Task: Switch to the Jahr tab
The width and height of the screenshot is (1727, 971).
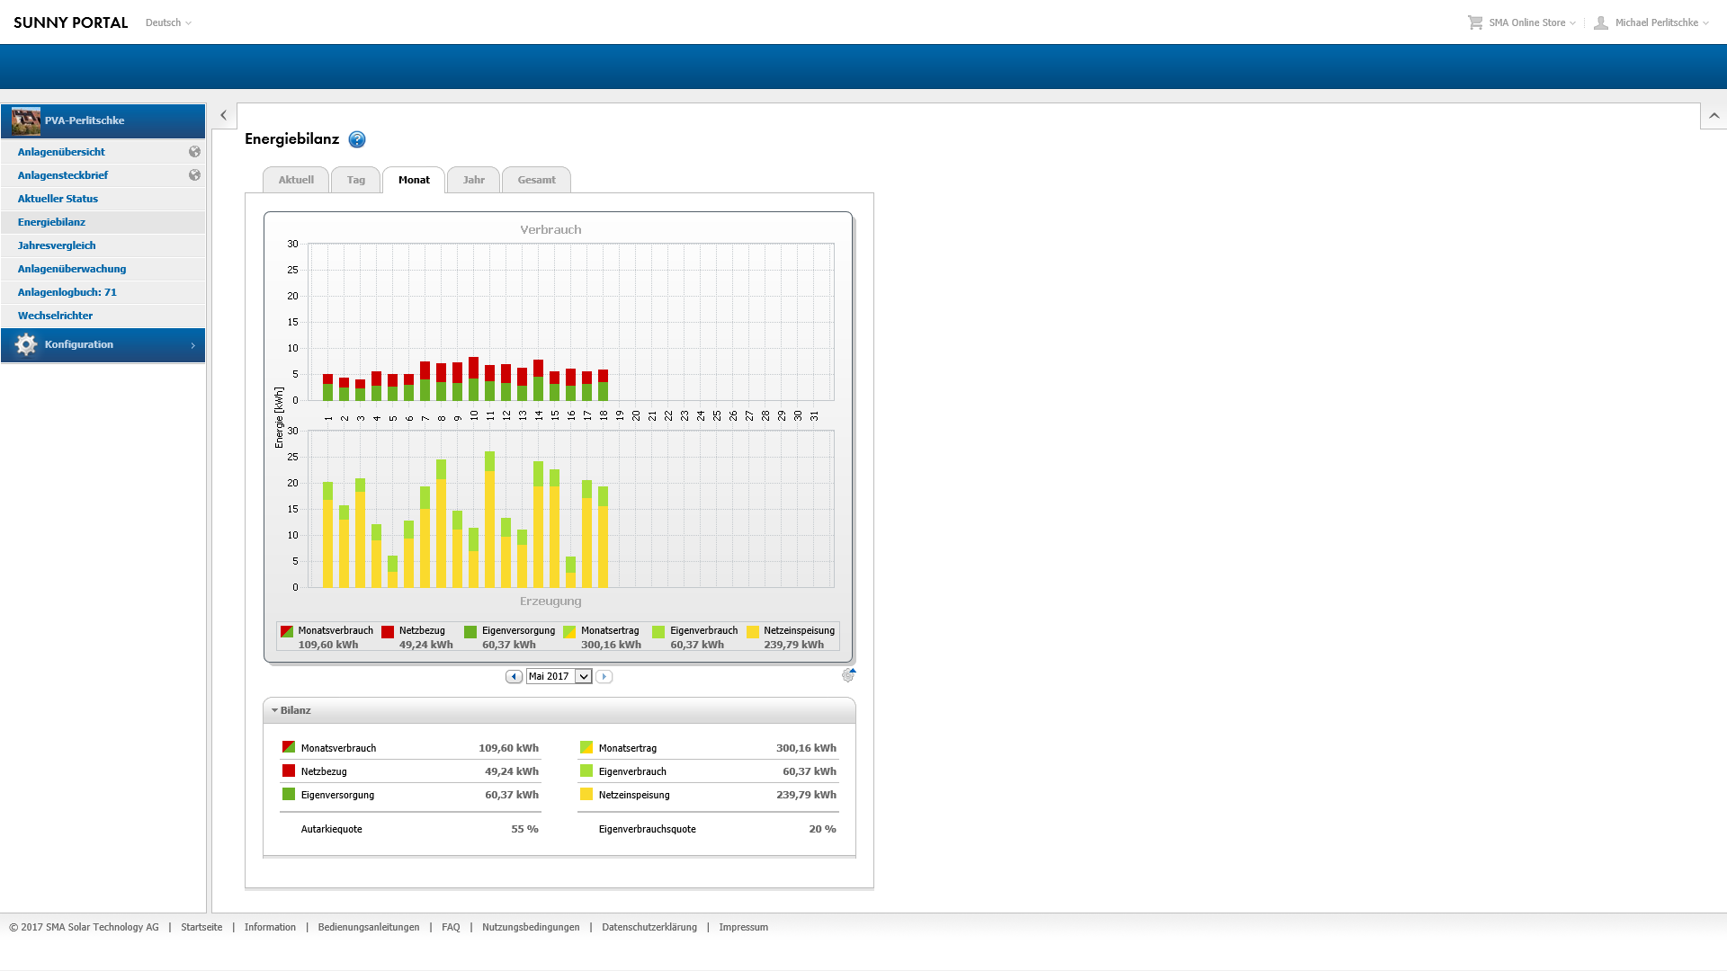Action: [x=473, y=180]
